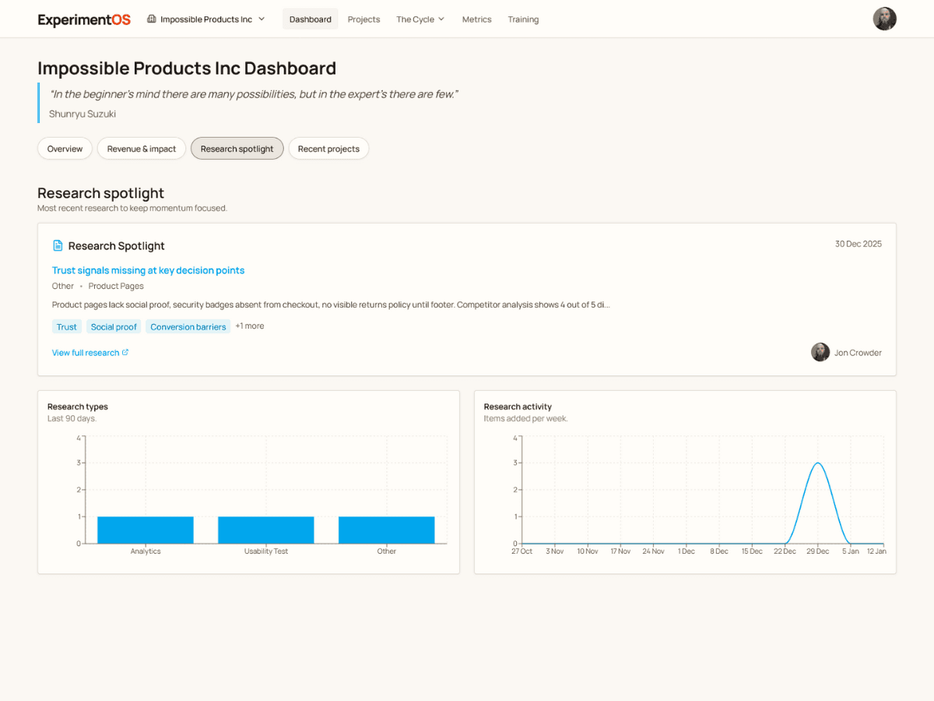Navigate to Metrics
The width and height of the screenshot is (934, 701).
coord(476,19)
